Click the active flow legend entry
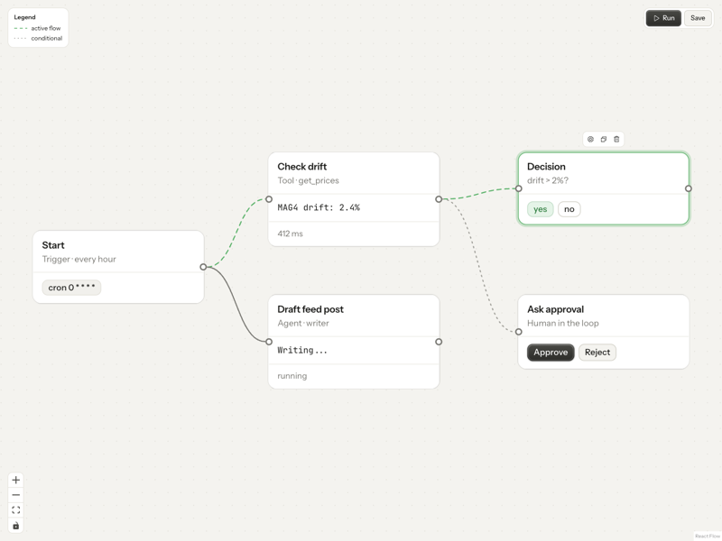This screenshot has width=722, height=541. tap(38, 28)
